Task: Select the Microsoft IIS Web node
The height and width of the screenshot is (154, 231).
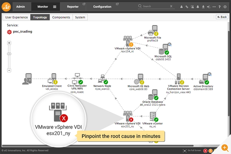Action: tap(139, 79)
